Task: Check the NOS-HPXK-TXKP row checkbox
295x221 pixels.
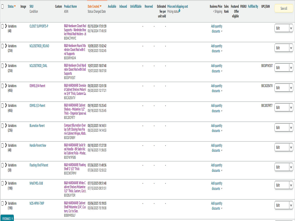Action: click(x=2, y=203)
